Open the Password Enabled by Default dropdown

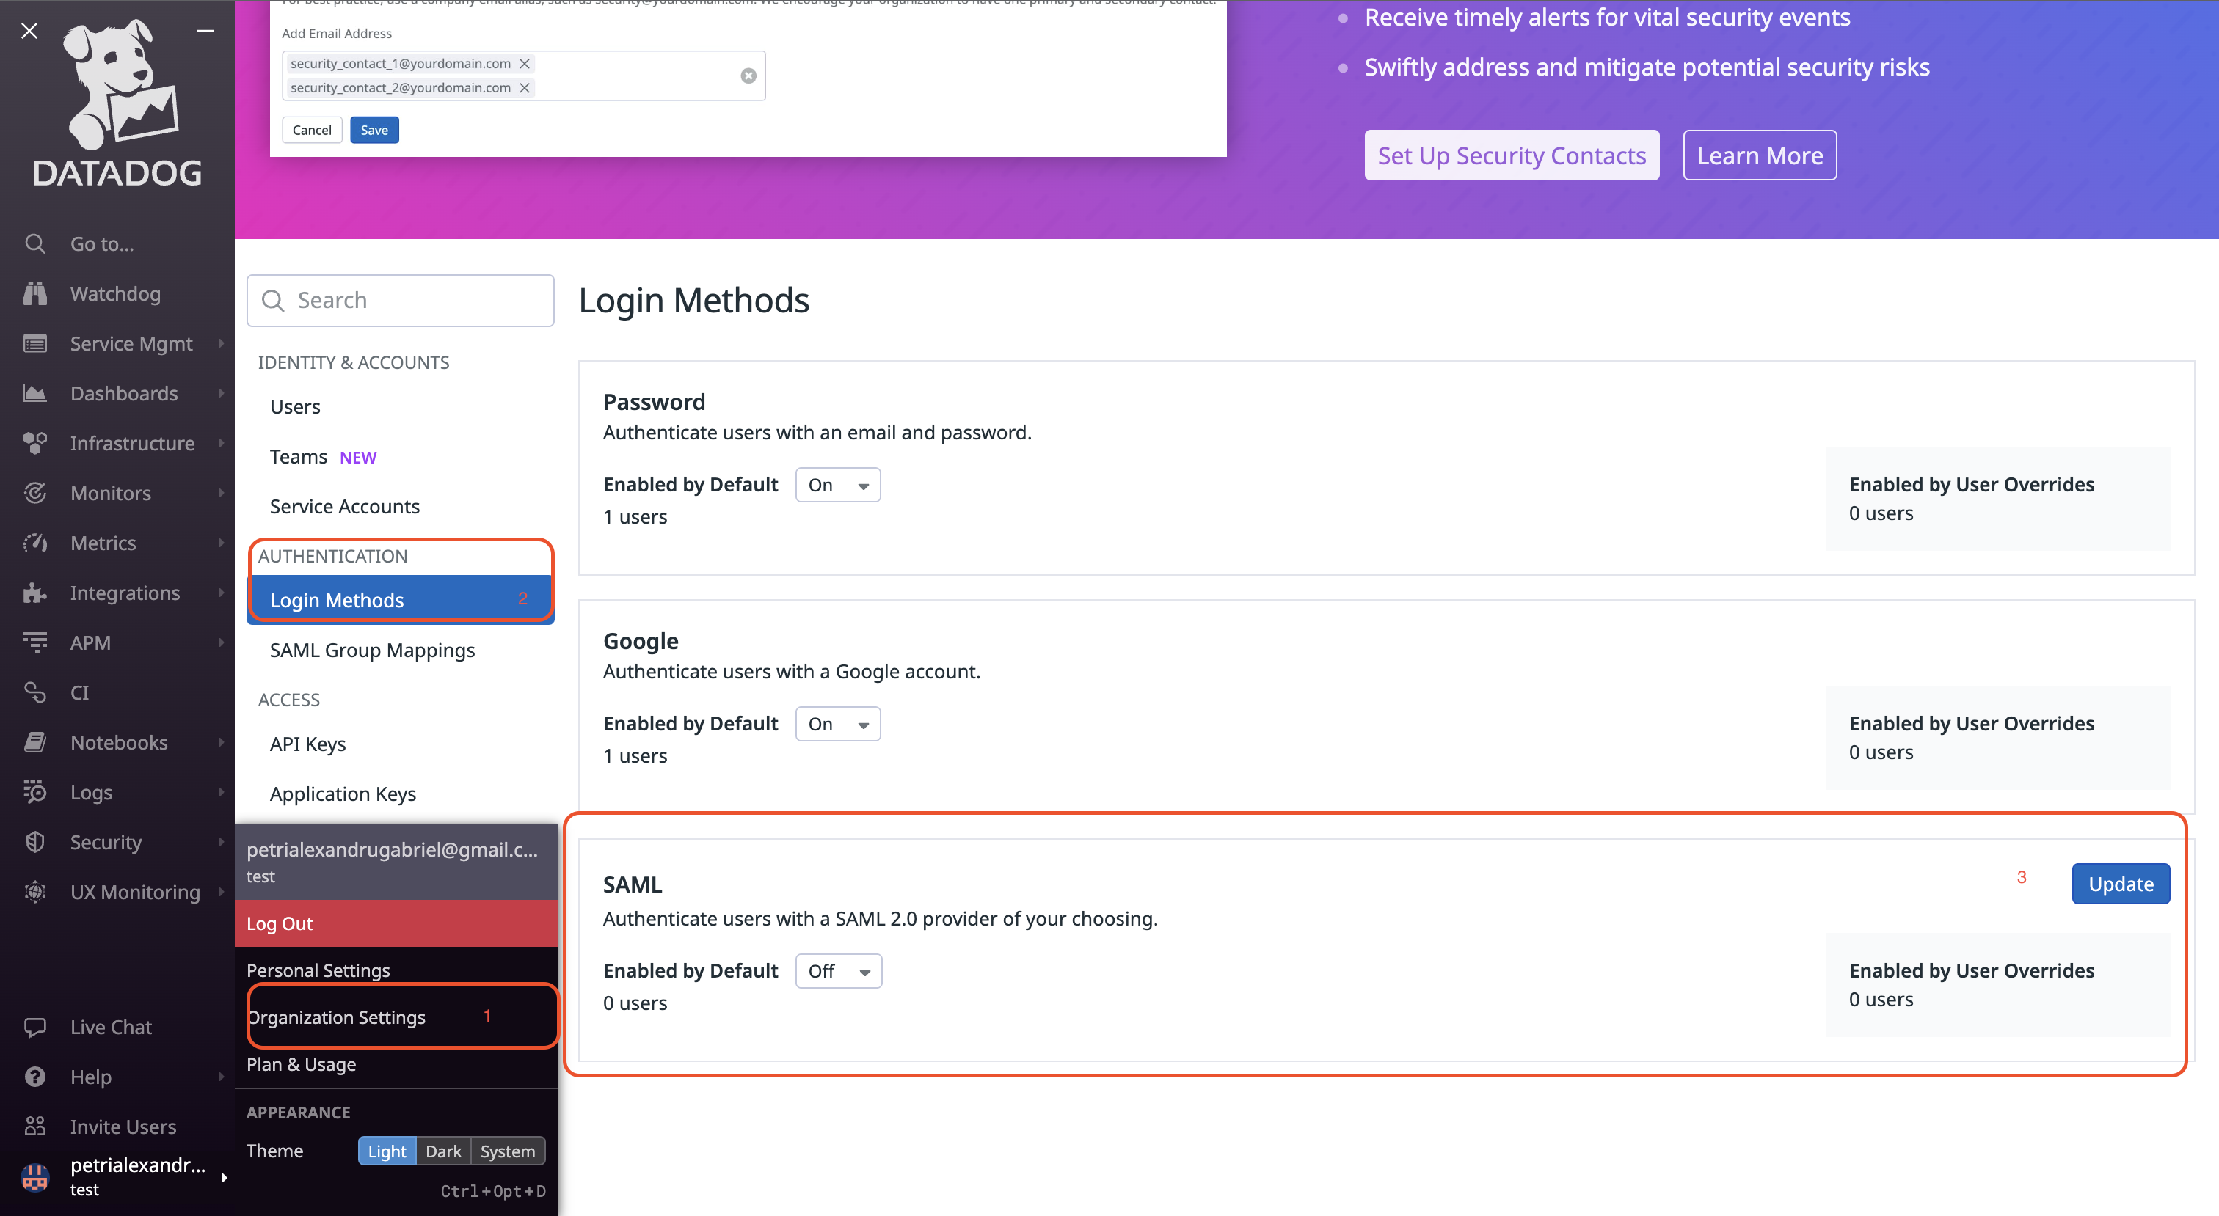[837, 484]
